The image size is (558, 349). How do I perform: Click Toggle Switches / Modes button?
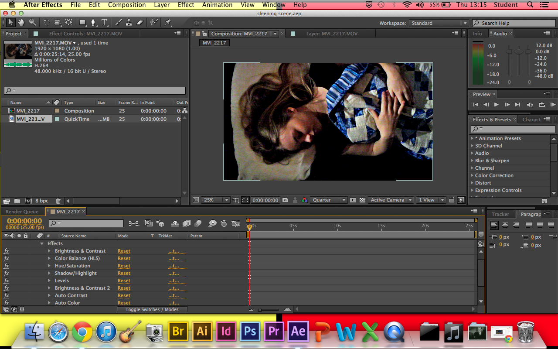click(x=152, y=309)
